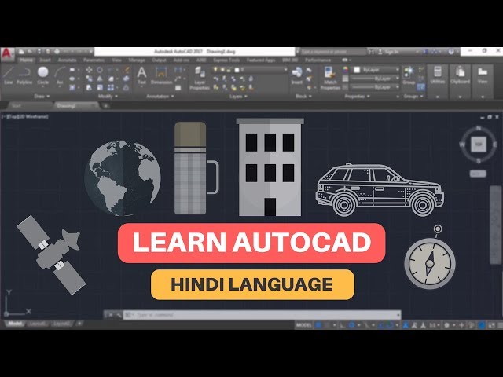Image resolution: width=503 pixels, height=377 pixels.
Task: Click the object color wheel swatch
Action: click(x=345, y=70)
